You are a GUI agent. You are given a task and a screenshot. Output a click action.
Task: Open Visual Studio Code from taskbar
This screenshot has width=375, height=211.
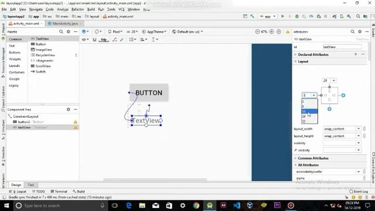237,206
